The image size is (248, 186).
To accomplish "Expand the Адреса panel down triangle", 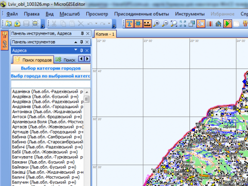I will click(x=76, y=50).
